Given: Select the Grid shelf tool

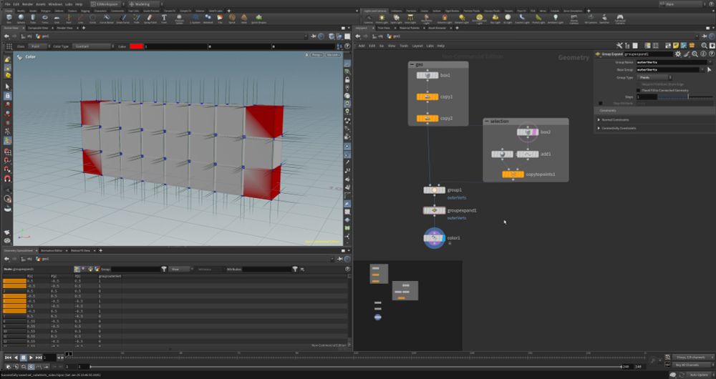Looking at the screenshot, I should tap(57, 19).
